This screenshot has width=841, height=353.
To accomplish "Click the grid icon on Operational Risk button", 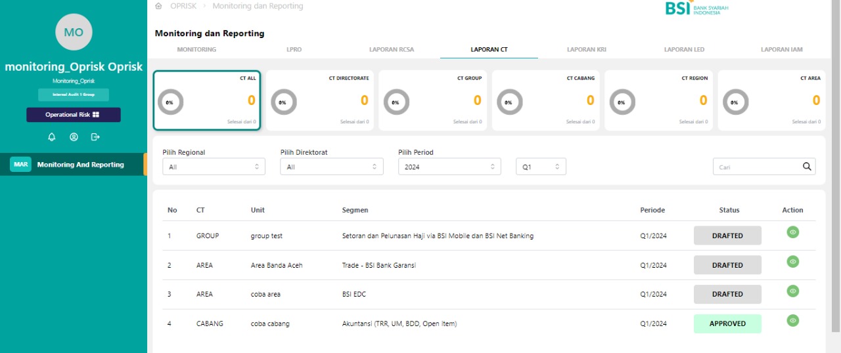I will (x=95, y=115).
